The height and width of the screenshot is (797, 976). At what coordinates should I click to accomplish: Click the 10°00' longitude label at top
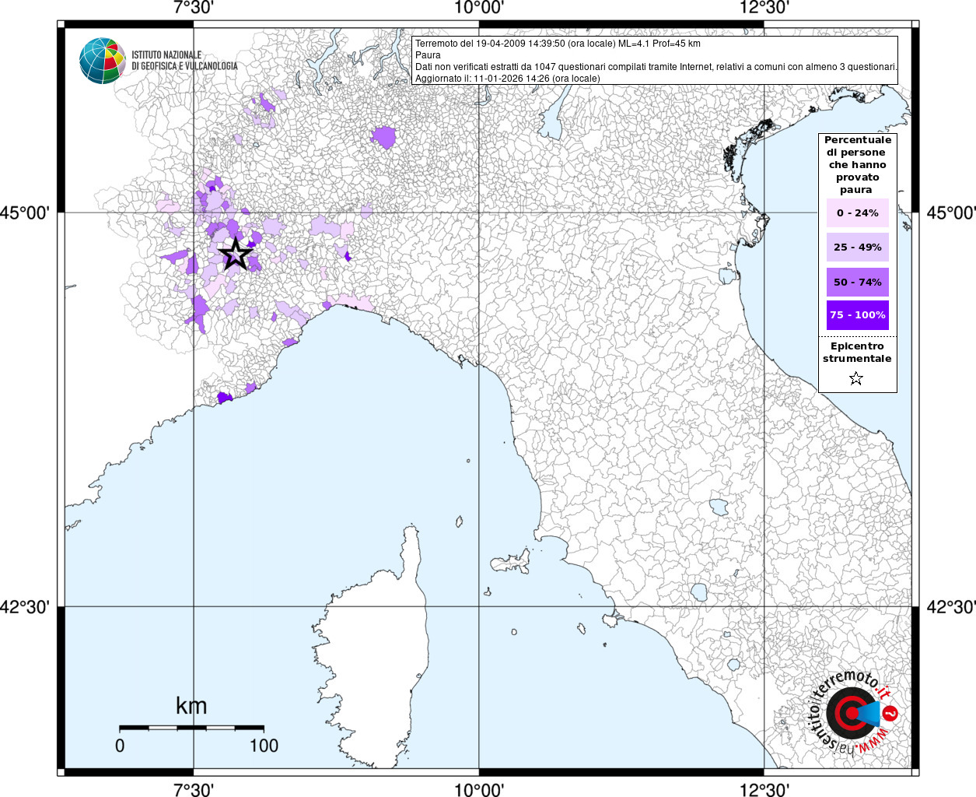(x=479, y=9)
